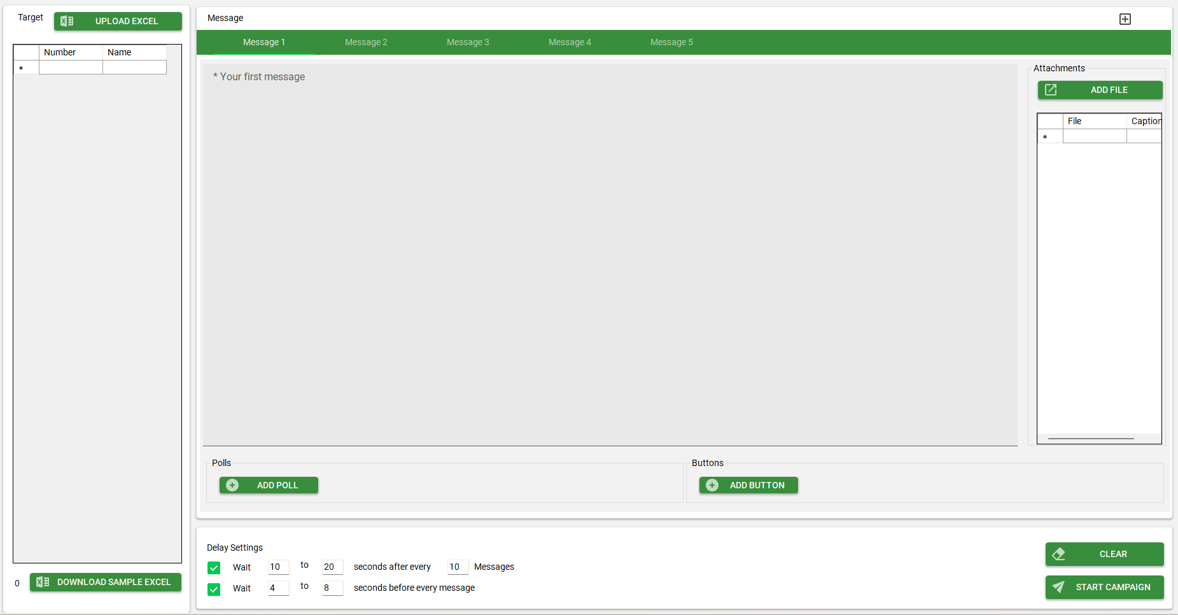Select the empty Number cell in target table
Viewport: 1178px width, 615px height.
click(x=71, y=67)
